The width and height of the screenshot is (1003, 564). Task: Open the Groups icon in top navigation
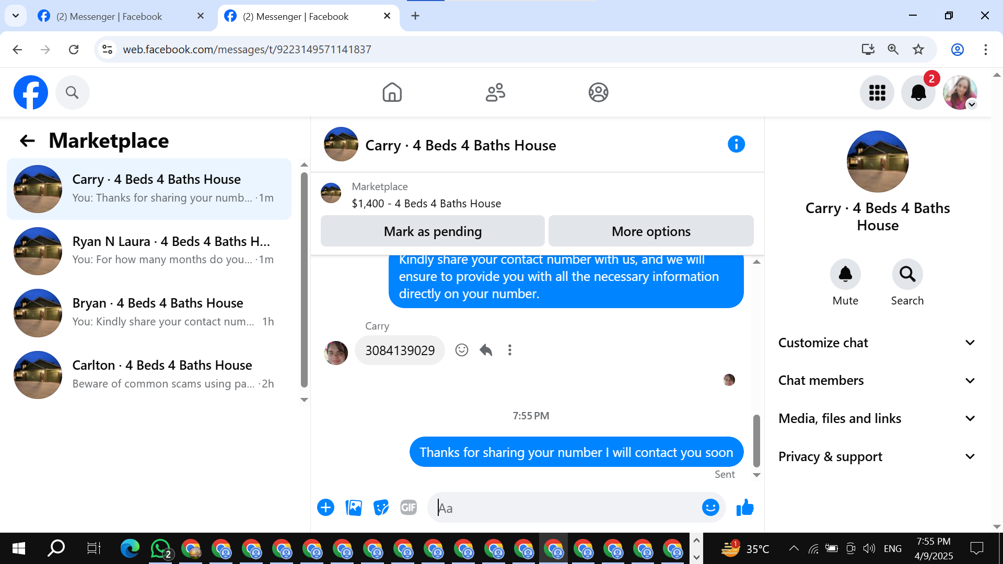pos(598,92)
